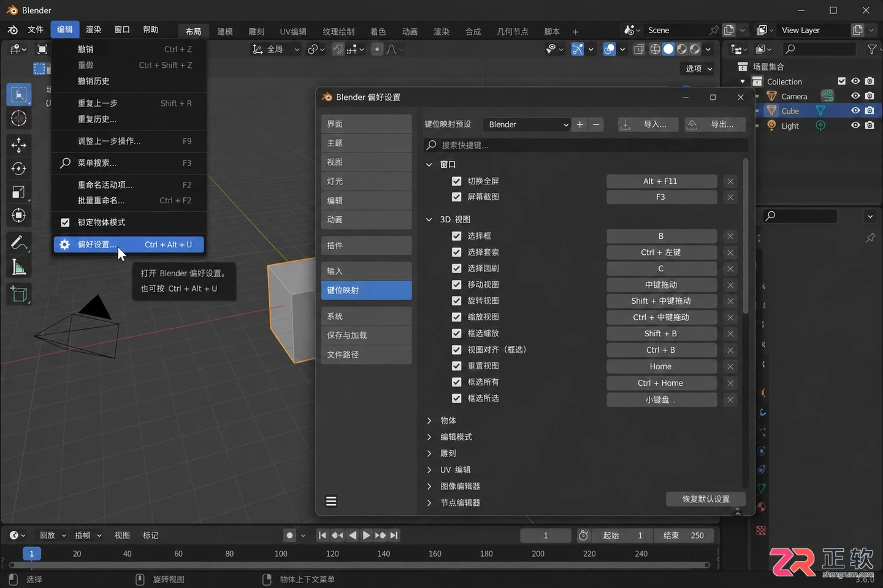This screenshot has width=883, height=588.
Task: Uncheck the 屏幕截图 keymap checkbox
Action: pyautogui.click(x=456, y=197)
